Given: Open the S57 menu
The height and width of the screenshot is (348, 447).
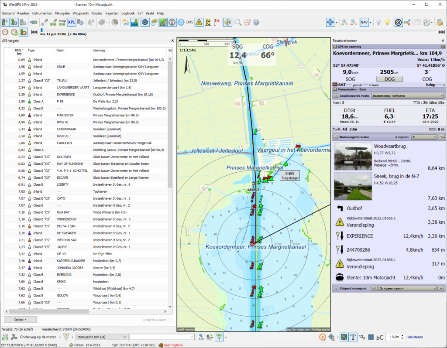Looking at the screenshot, I should click(140, 13).
